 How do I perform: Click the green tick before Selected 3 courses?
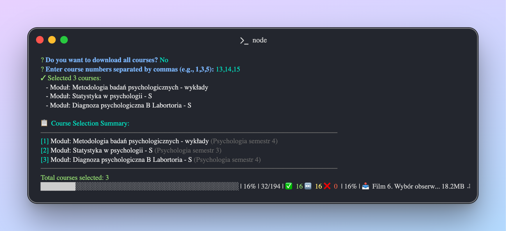pos(43,78)
